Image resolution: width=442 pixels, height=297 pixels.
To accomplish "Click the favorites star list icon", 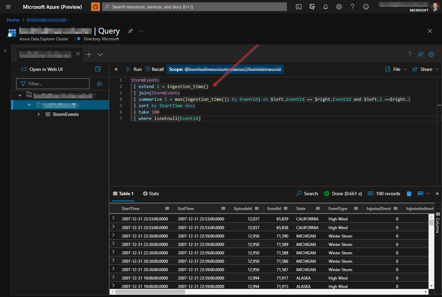I will coord(100,84).
